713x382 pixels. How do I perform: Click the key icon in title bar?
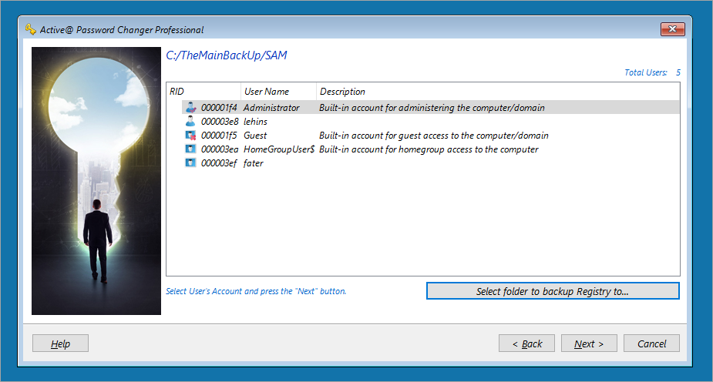click(x=31, y=29)
